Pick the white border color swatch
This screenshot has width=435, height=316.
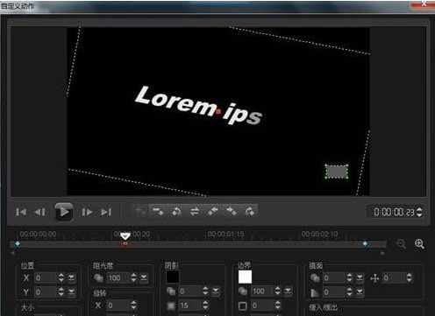[x=245, y=277]
